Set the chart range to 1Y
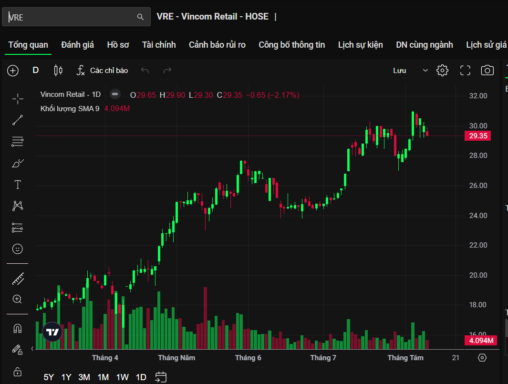This screenshot has height=384, width=508. click(x=66, y=377)
